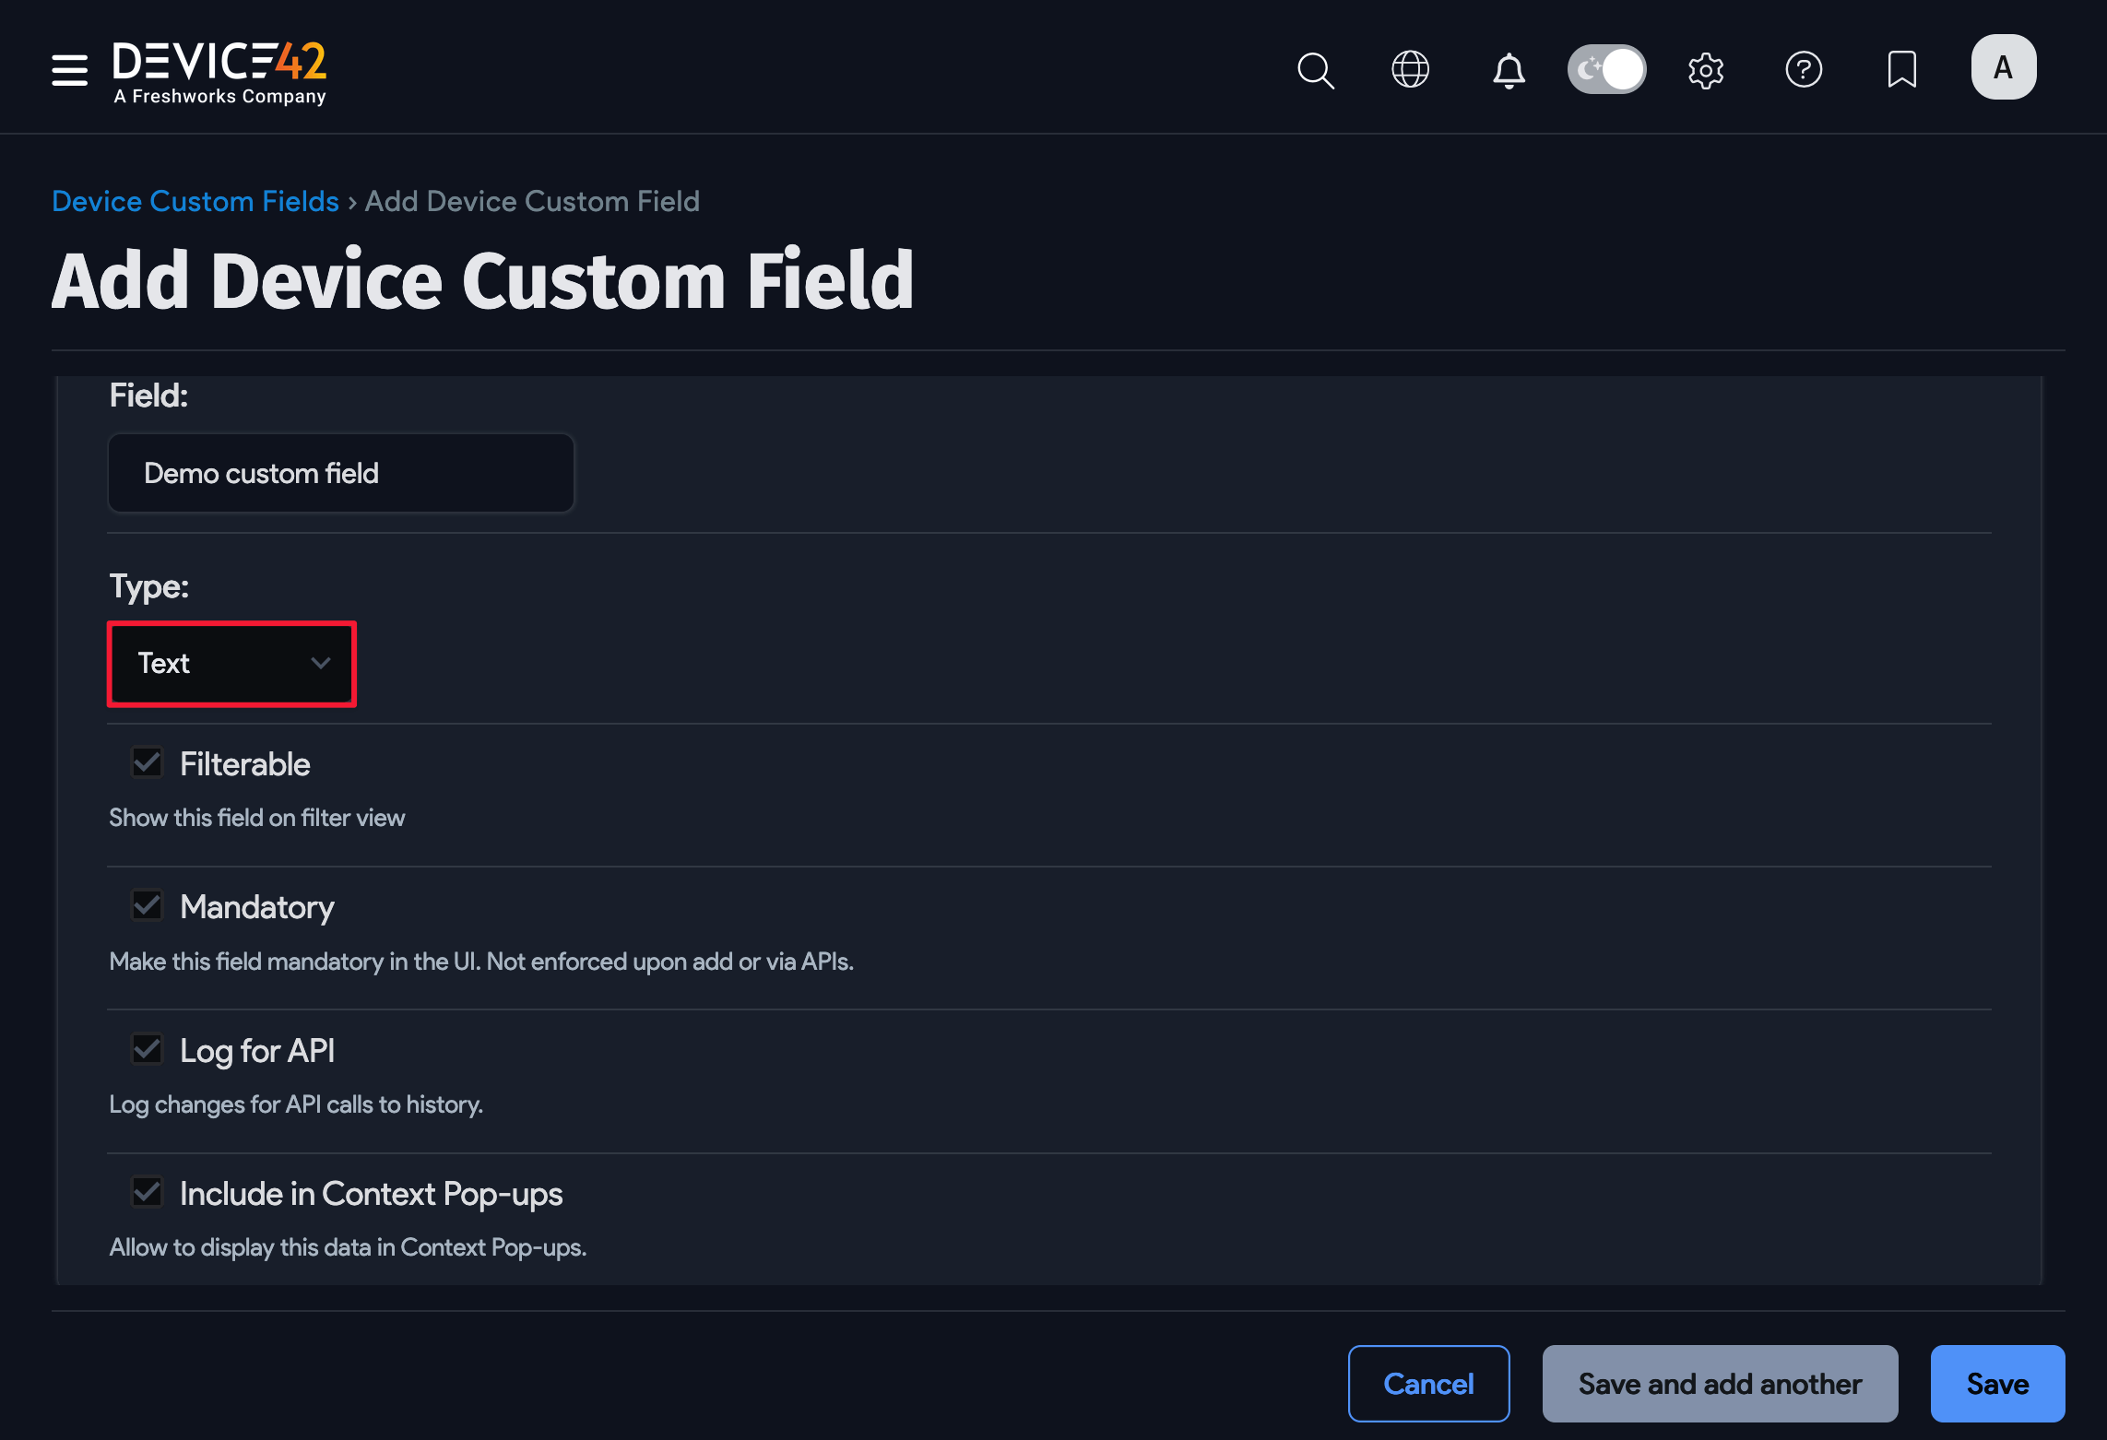
Task: Open the notifications bell
Action: 1509,69
